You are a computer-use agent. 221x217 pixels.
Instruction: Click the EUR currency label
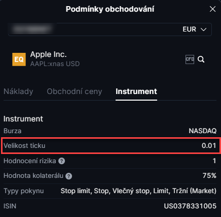pyautogui.click(x=189, y=29)
